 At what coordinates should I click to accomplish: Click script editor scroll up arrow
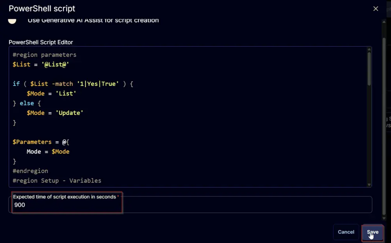pyautogui.click(x=369, y=49)
